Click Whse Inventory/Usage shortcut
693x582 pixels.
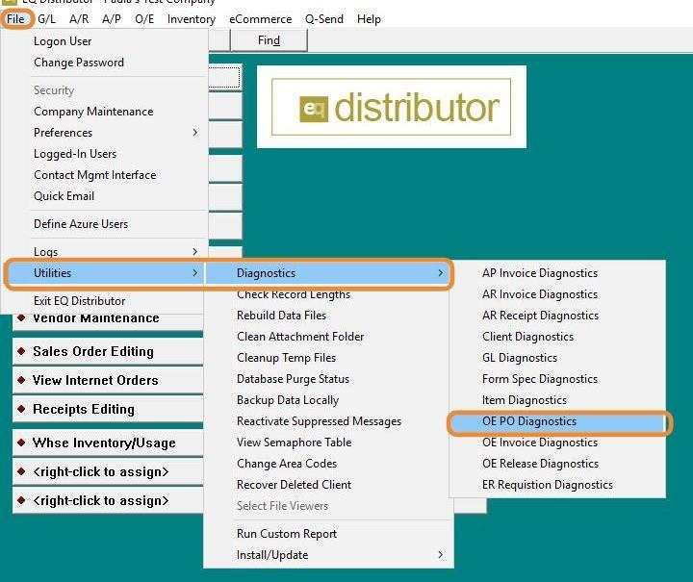tap(108, 443)
